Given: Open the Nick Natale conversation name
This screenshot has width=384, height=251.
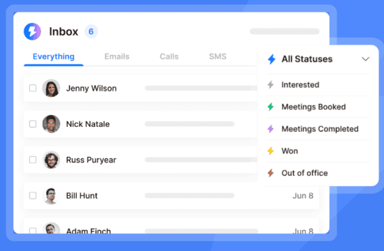Looking at the screenshot, I should (88, 124).
